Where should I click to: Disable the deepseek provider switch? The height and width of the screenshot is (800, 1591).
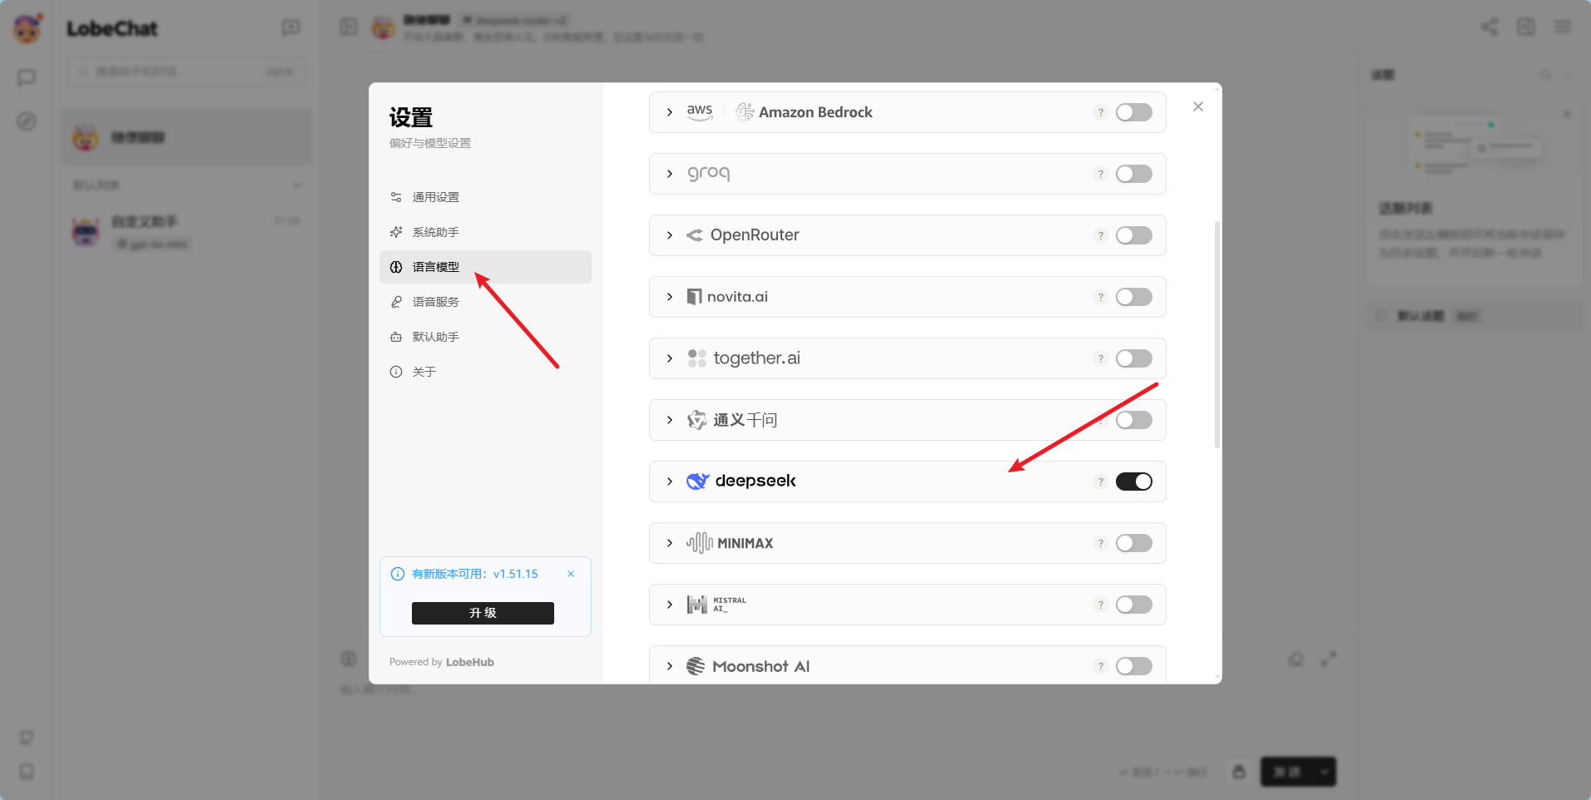click(1133, 481)
